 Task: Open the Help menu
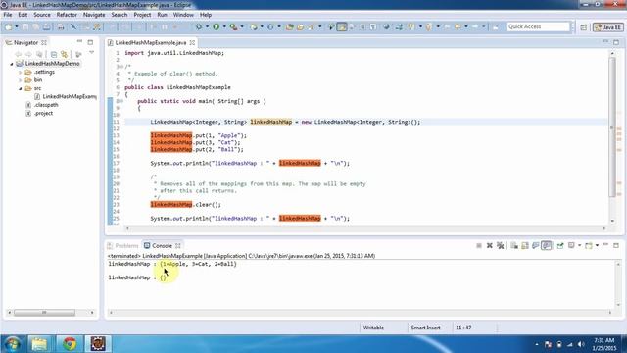click(206, 15)
